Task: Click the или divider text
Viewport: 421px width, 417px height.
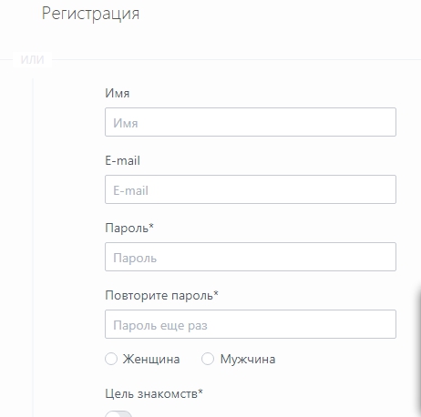Action: coord(33,59)
